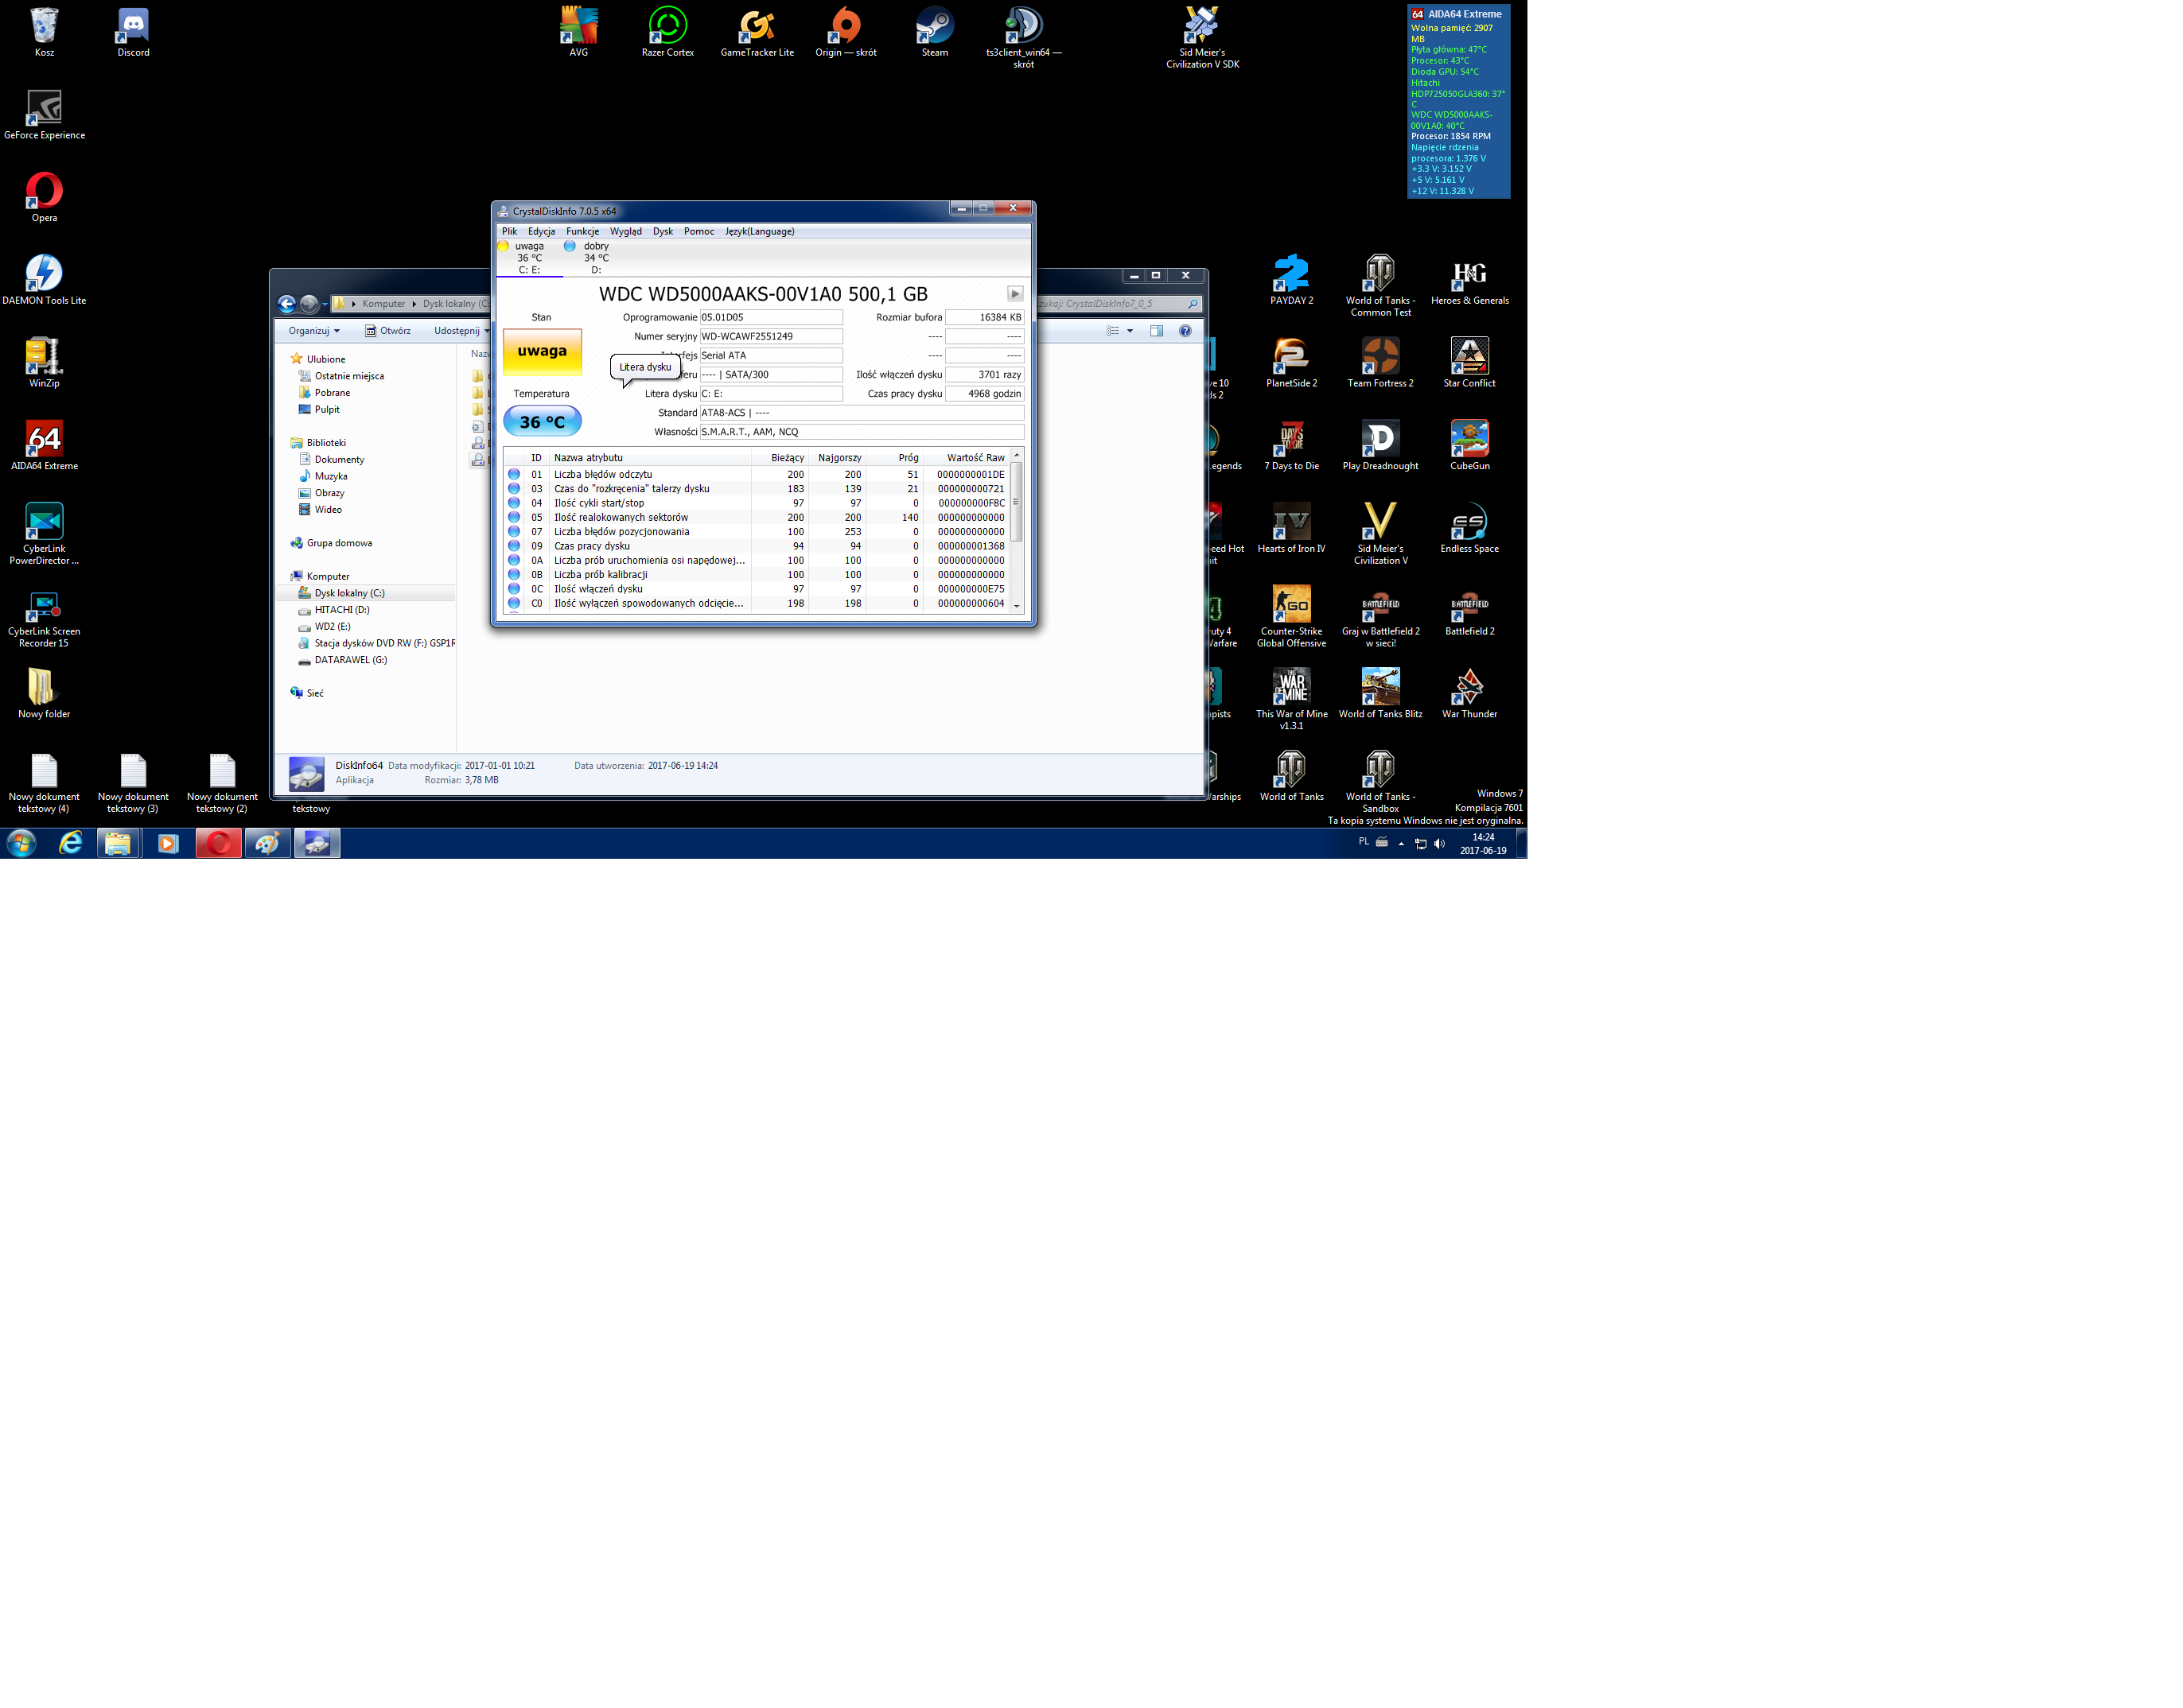This screenshot has width=2183, height=1708.
Task: Open Team Fortress 2 shortcut
Action: 1380,363
